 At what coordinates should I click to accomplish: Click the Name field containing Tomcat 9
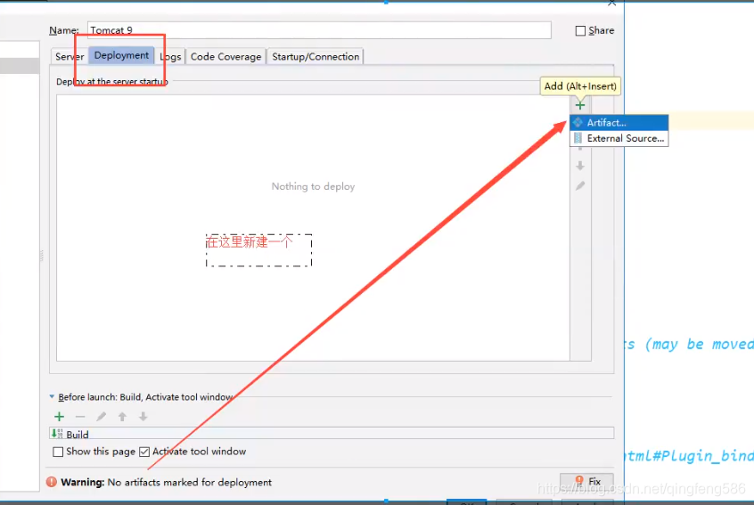tap(319, 30)
